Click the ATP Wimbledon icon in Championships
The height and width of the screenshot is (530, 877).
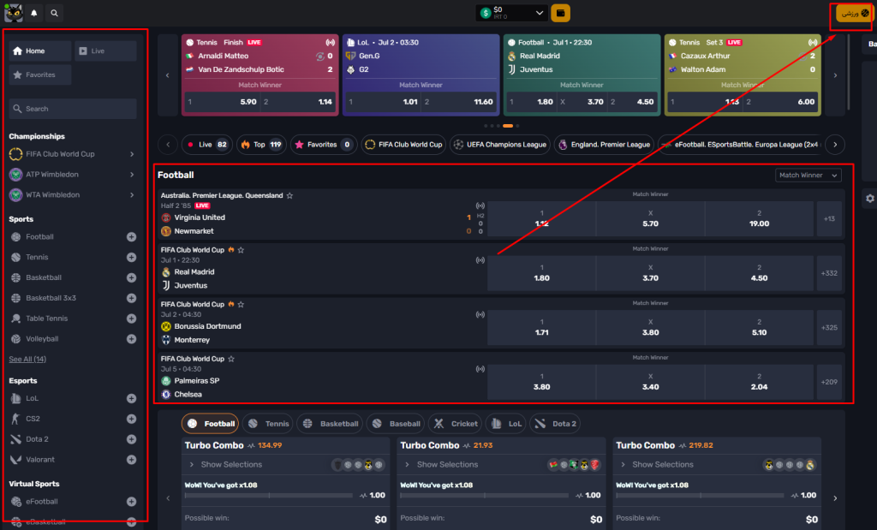click(15, 175)
